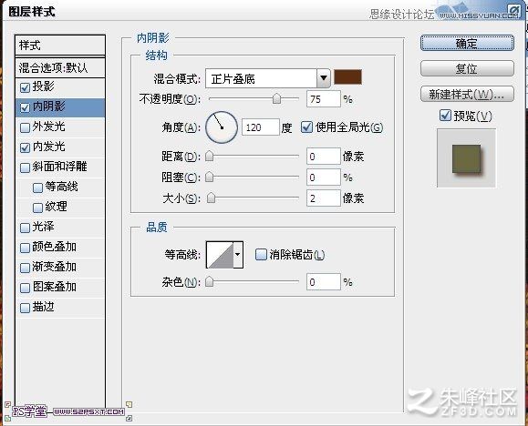Viewport: 528px width, 426px height.
Task: Enable the 外发光 outer glow checkbox
Action: pyautogui.click(x=25, y=127)
